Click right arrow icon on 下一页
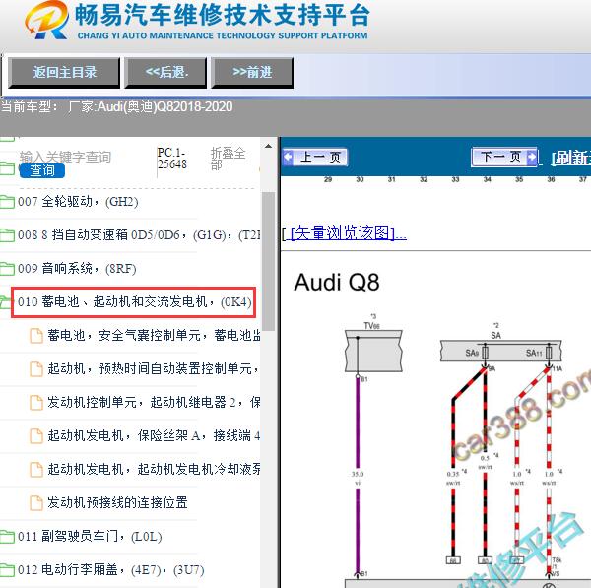This screenshot has width=591, height=588. click(x=532, y=156)
